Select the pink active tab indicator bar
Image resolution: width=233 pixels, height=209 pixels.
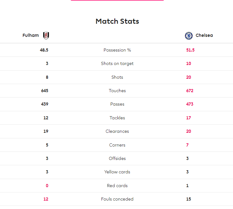click(x=117, y=0)
